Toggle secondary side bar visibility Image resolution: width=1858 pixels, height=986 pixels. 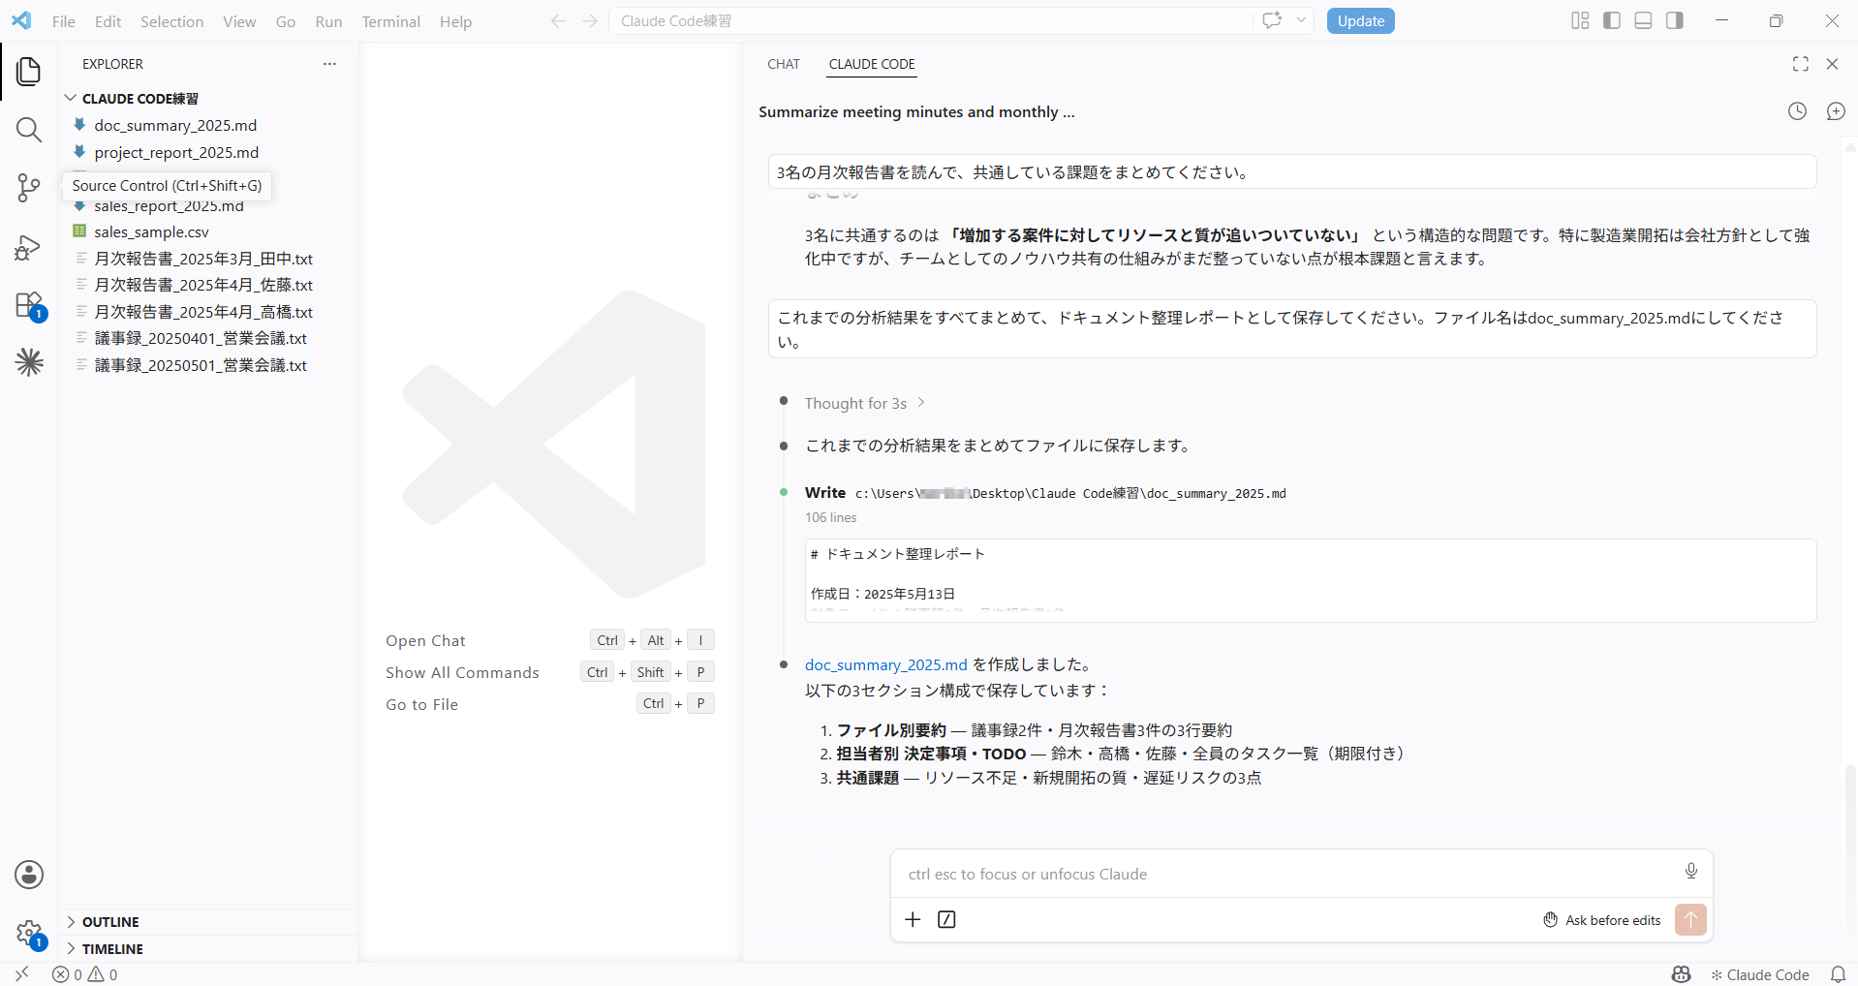(x=1675, y=20)
